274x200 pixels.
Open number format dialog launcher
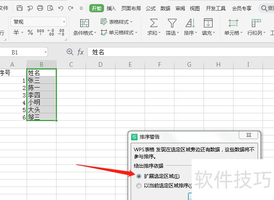(x=66, y=40)
